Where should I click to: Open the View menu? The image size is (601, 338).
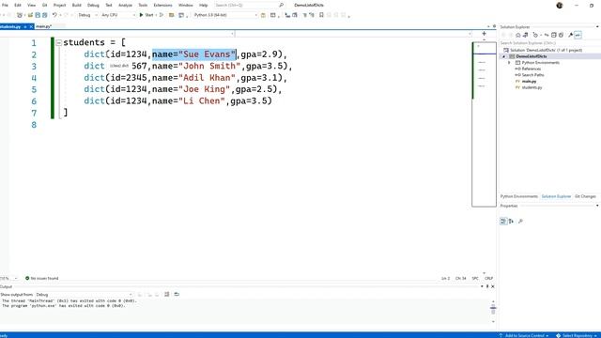(x=31, y=5)
